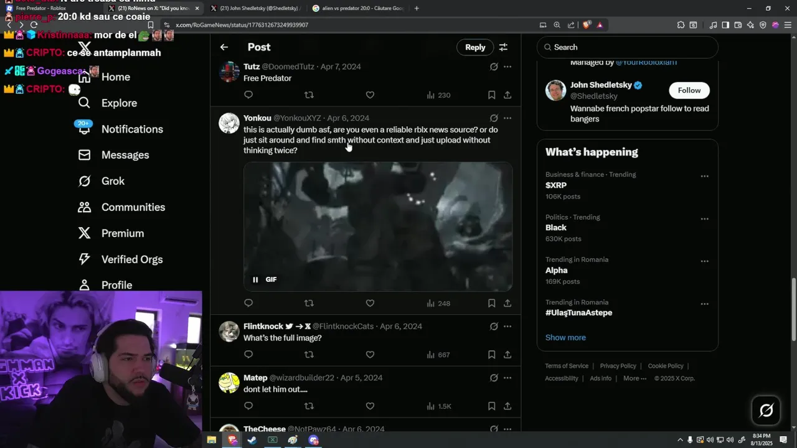Open more options for Alpha trend

click(704, 261)
